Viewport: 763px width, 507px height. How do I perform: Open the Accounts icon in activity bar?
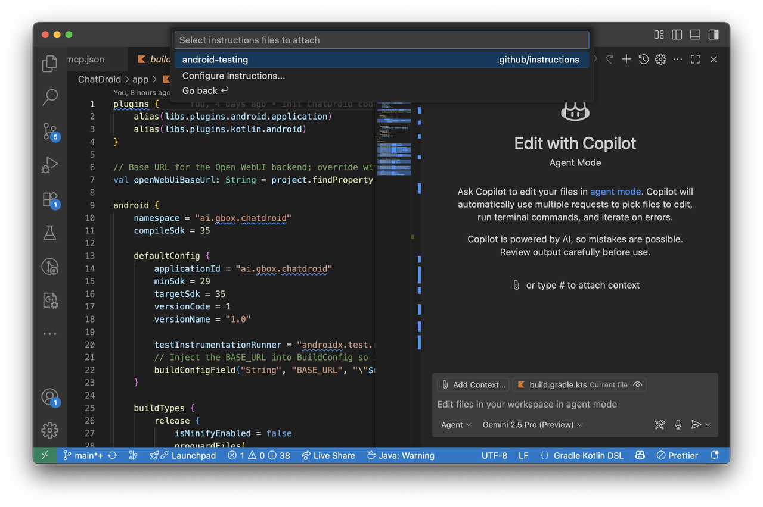[50, 397]
